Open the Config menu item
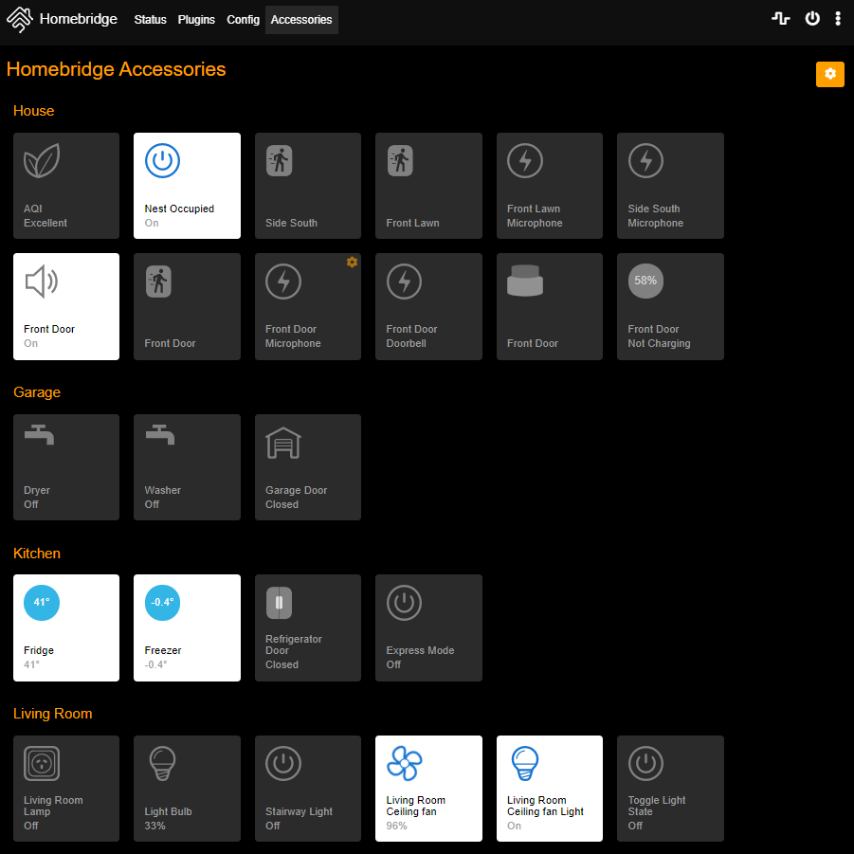Image resolution: width=854 pixels, height=854 pixels. (243, 20)
